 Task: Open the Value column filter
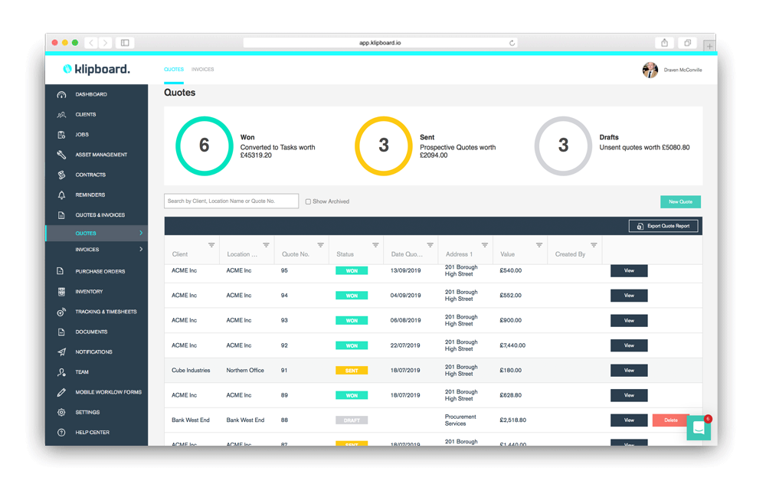pos(538,245)
